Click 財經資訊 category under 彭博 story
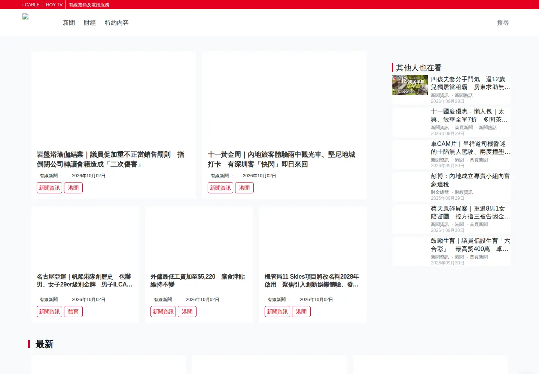 pos(464,192)
